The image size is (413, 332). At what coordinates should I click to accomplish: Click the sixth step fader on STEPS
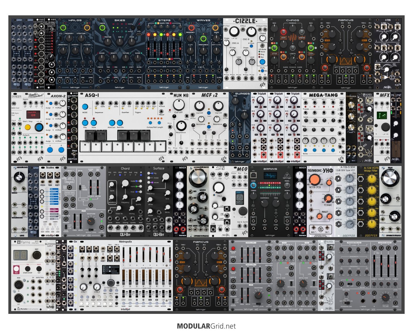pyautogui.click(x=180, y=49)
